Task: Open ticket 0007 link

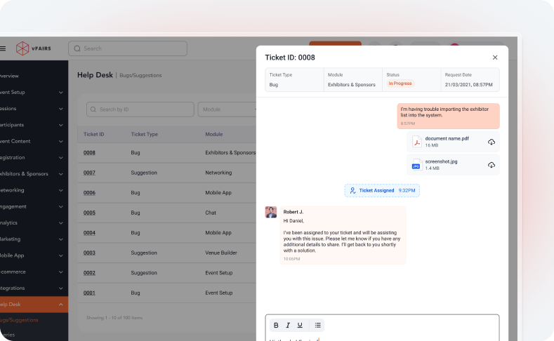Action: coord(89,173)
